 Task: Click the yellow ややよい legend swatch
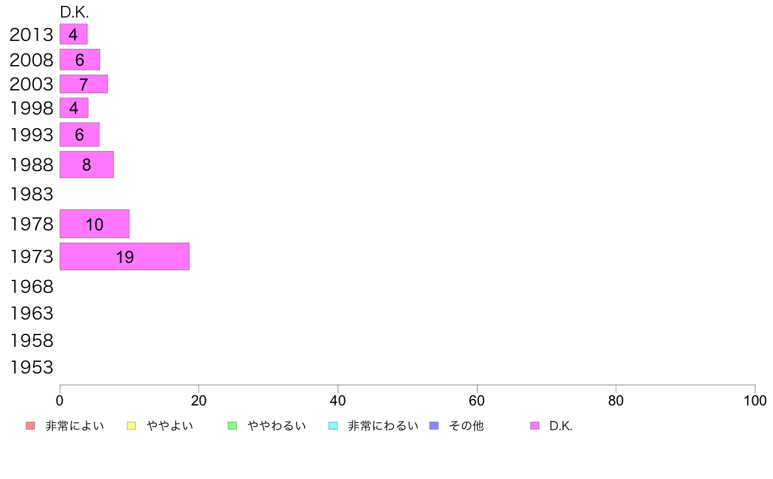click(x=131, y=426)
